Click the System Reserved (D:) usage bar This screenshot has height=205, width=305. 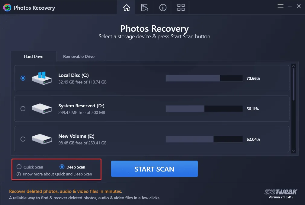pos(204,109)
